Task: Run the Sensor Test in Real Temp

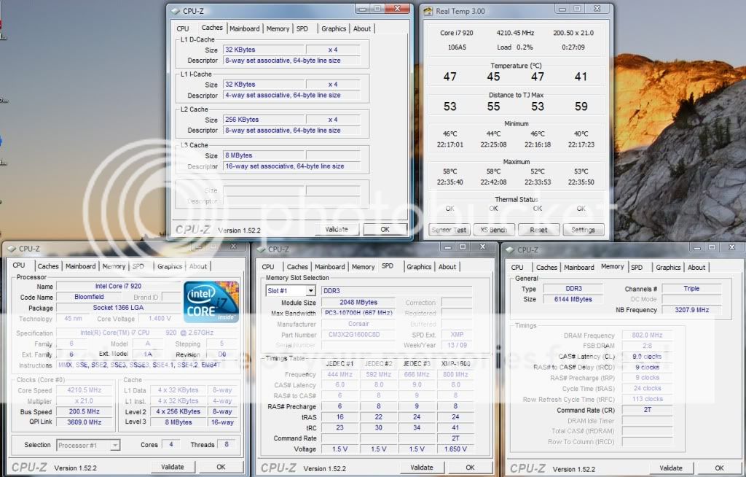Action: point(449,230)
